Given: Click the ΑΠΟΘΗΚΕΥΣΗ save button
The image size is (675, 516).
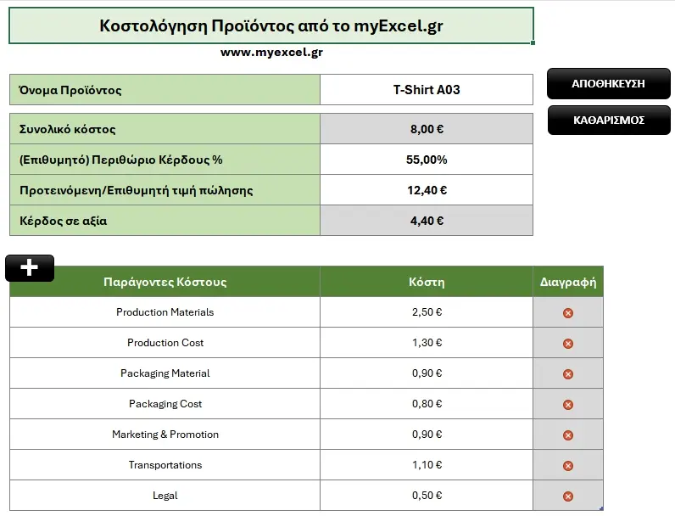Looking at the screenshot, I should [x=609, y=83].
